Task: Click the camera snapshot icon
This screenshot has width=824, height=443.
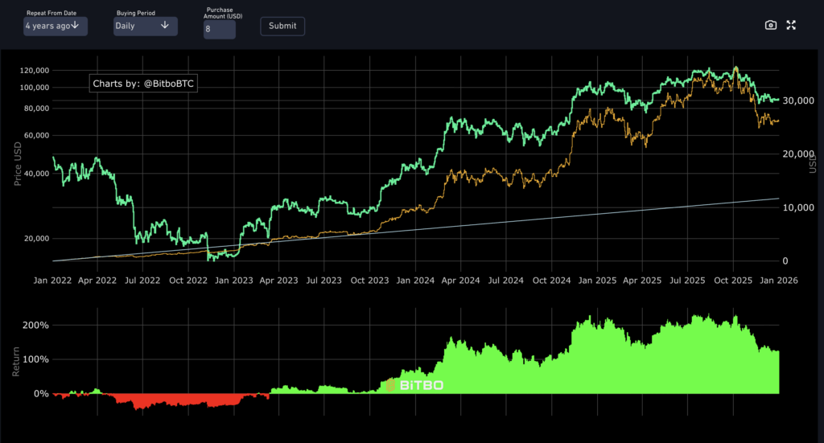Action: click(770, 26)
